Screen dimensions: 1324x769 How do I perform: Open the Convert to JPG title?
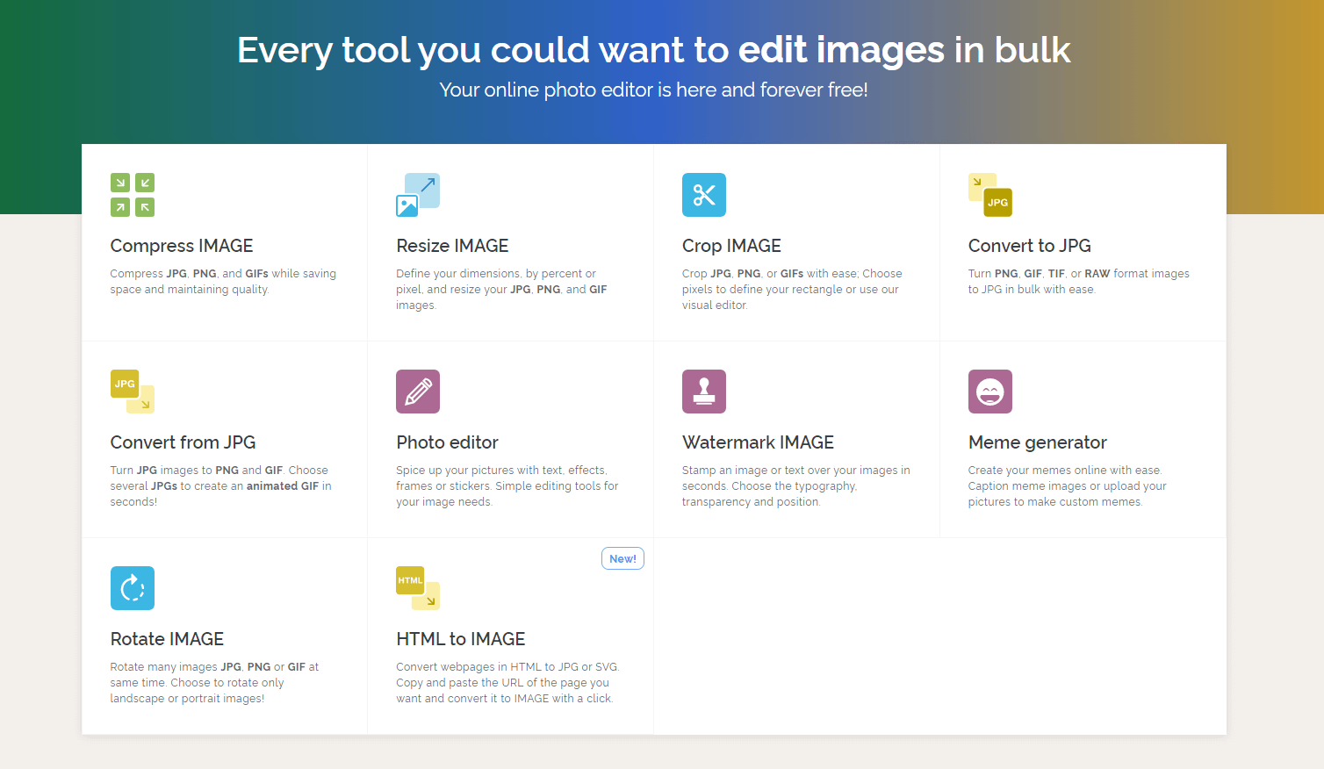point(1030,246)
